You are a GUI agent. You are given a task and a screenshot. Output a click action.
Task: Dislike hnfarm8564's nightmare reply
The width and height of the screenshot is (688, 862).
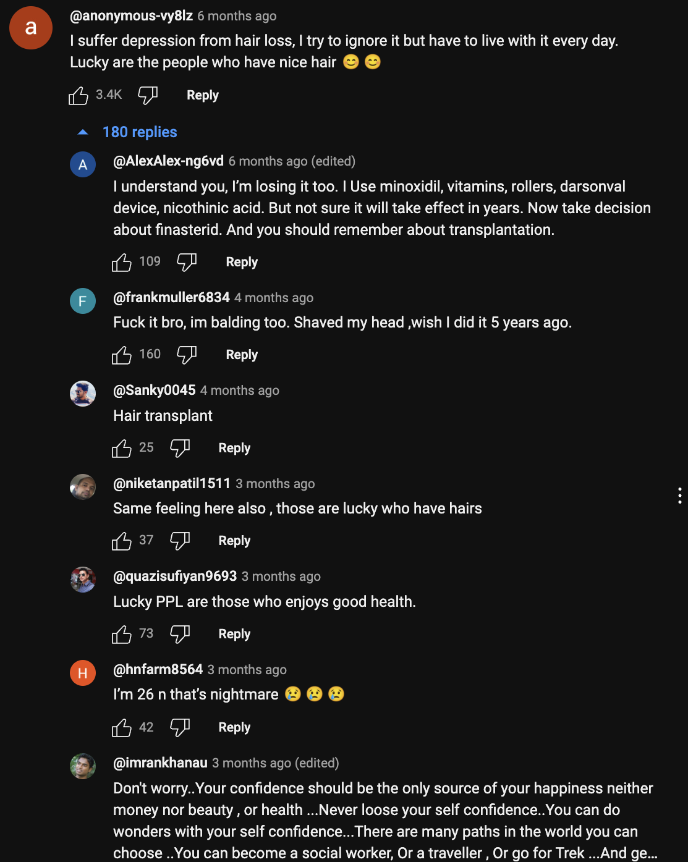(x=180, y=728)
